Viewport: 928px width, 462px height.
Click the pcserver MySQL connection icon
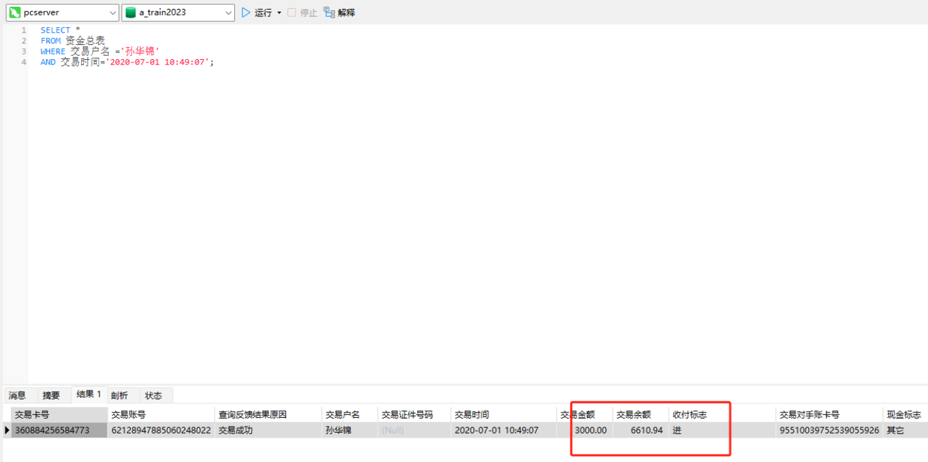coord(14,12)
